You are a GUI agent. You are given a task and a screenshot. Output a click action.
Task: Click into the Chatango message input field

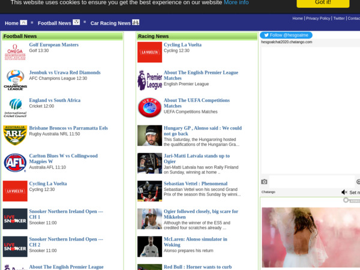(x=312, y=182)
